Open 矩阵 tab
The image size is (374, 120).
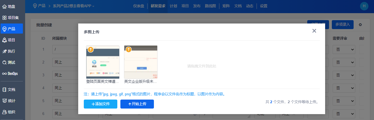(226, 6)
